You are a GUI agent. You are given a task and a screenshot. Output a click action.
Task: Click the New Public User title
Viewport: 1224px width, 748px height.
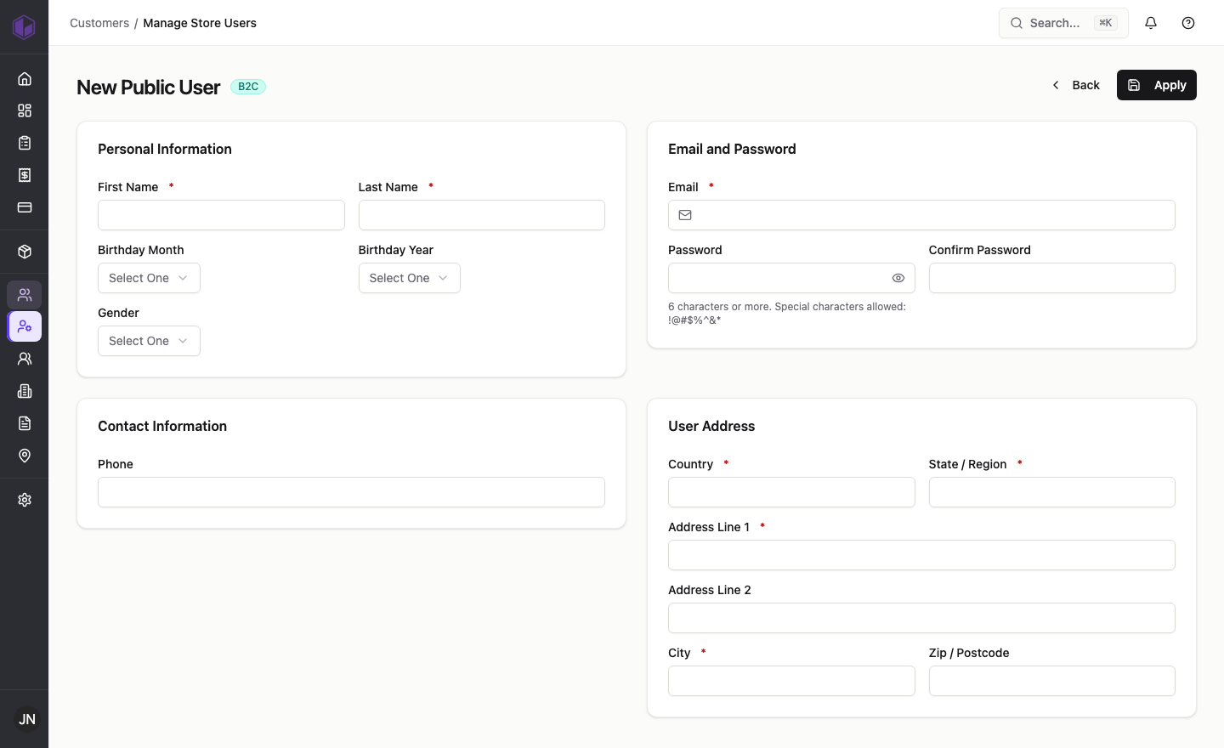coord(149,87)
